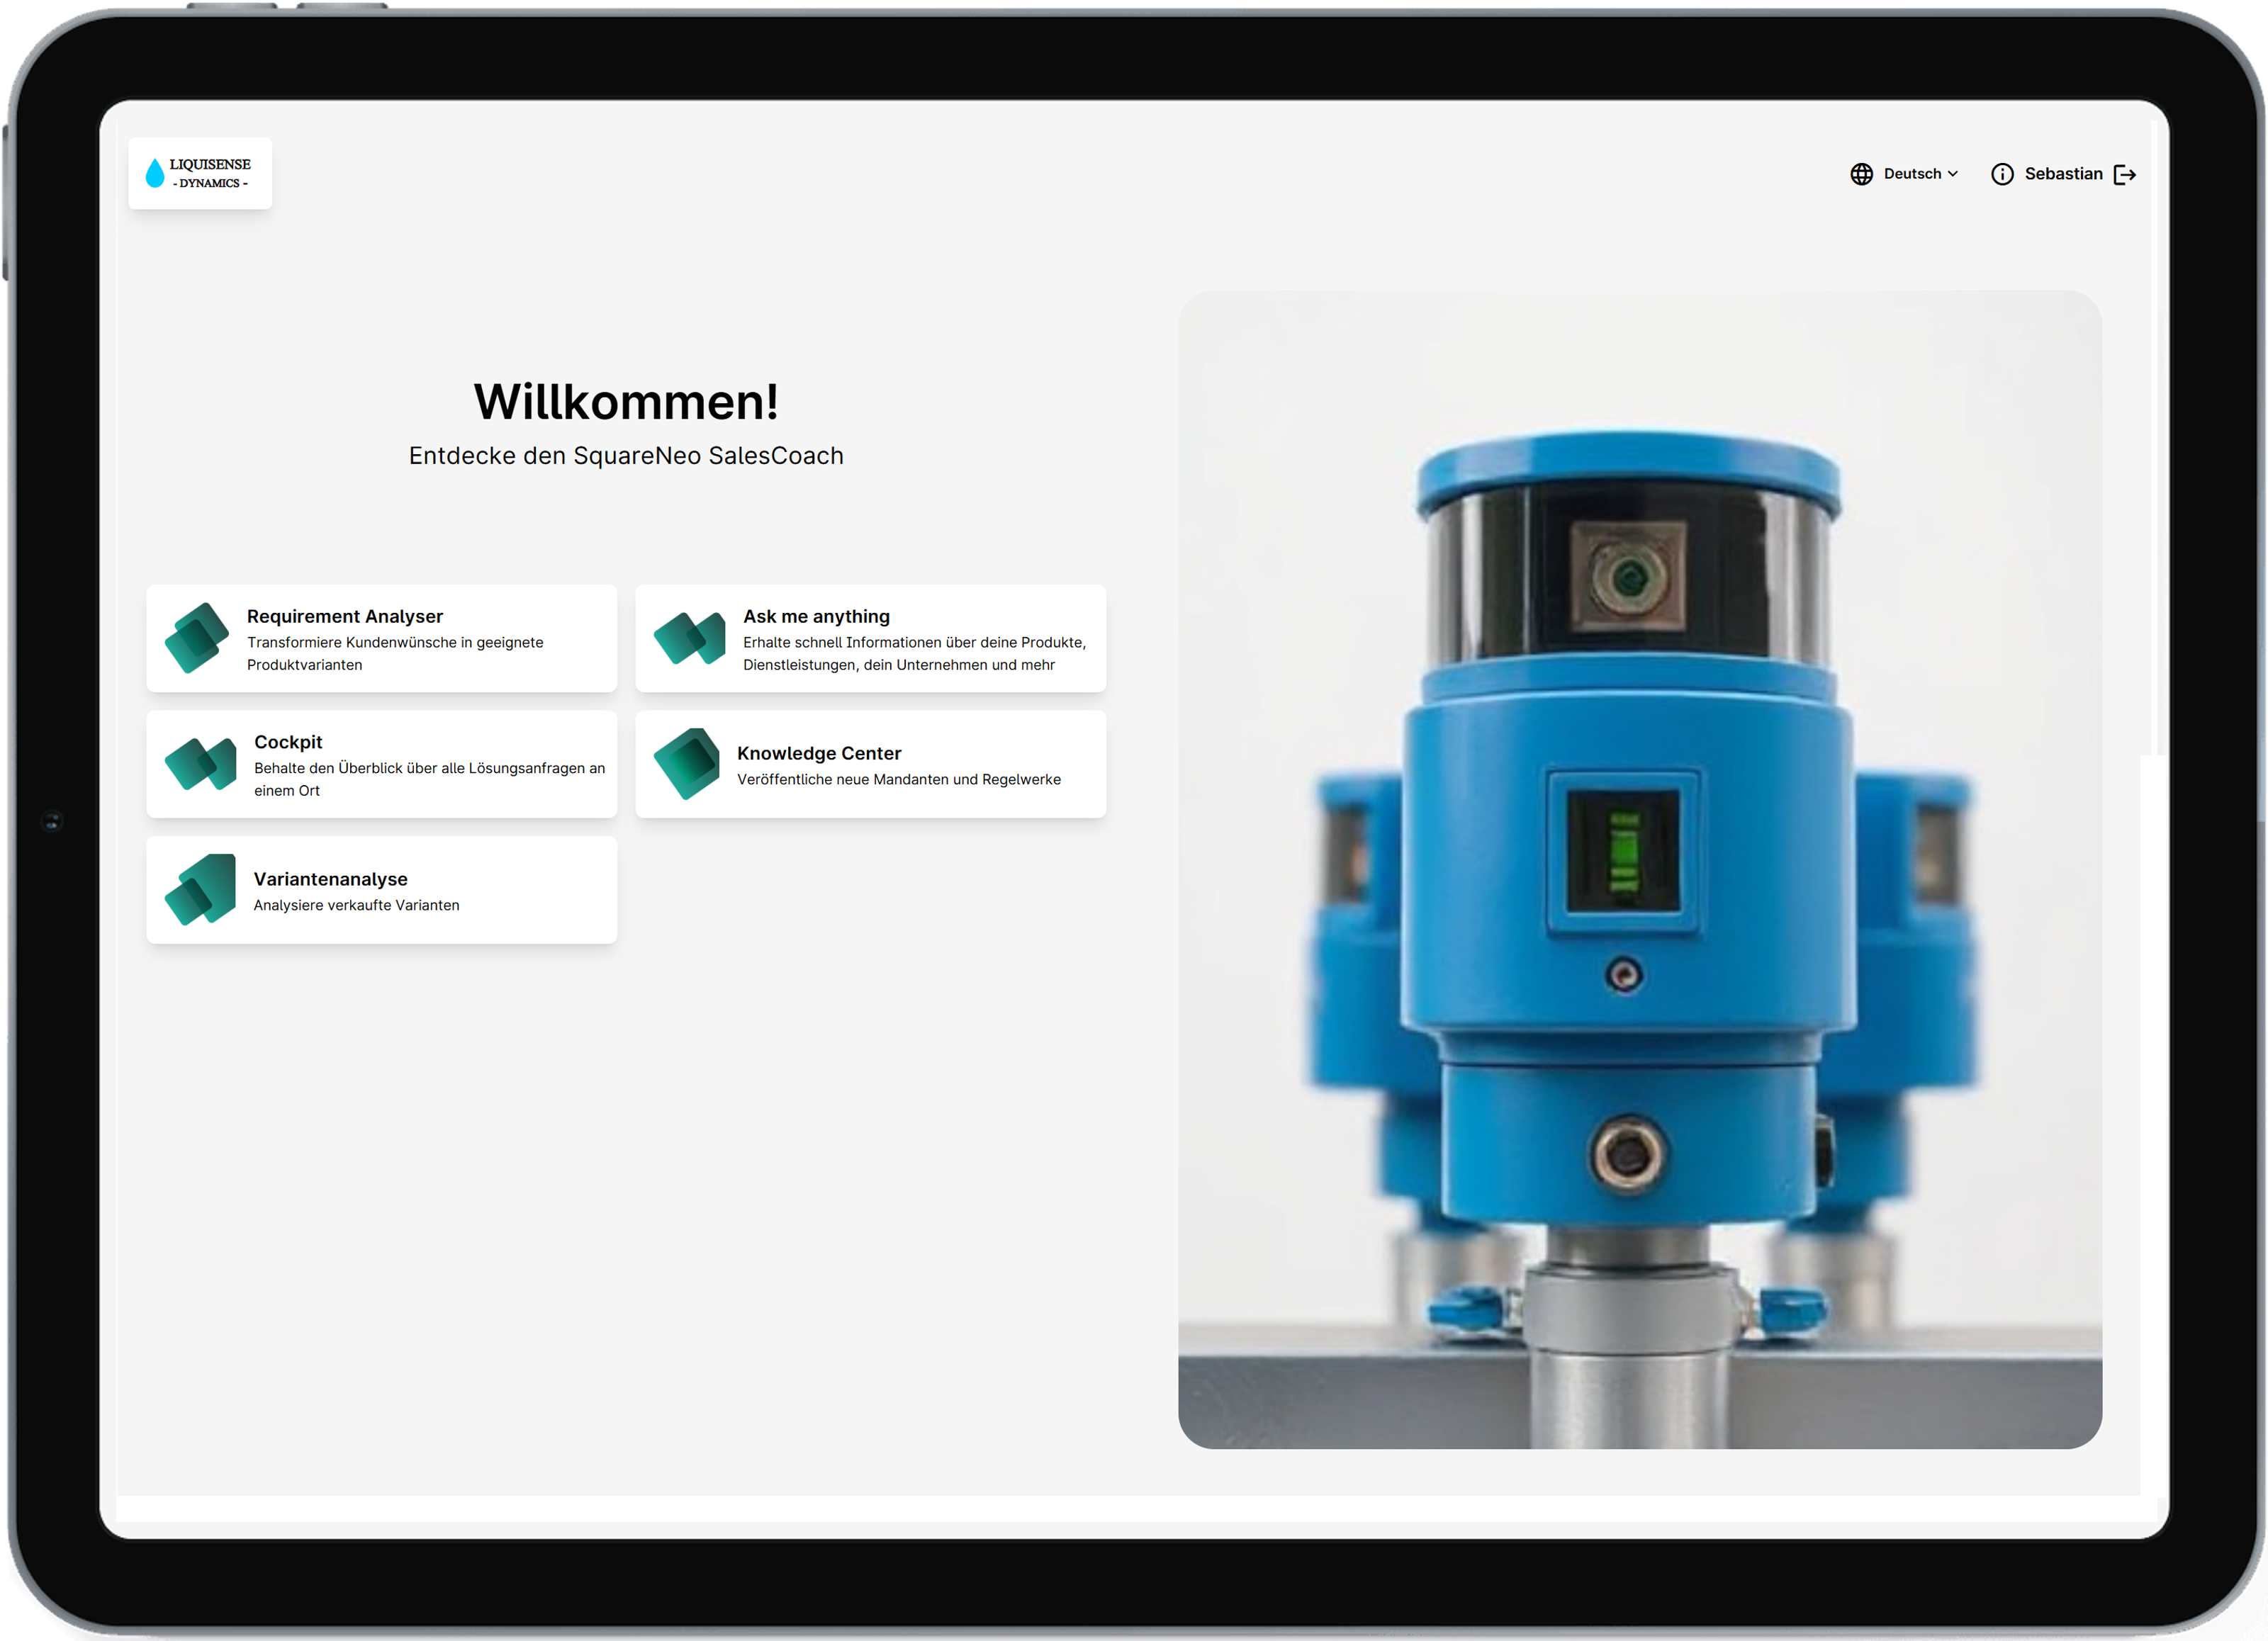This screenshot has height=1641, width=2268.
Task: Select the Cockpit card heading
Action: [288, 742]
